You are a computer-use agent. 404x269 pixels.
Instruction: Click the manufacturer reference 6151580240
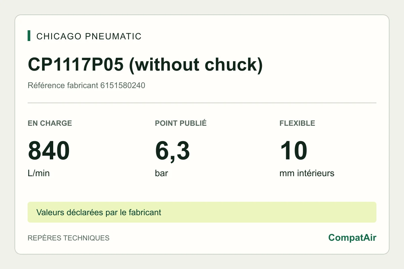tap(123, 85)
